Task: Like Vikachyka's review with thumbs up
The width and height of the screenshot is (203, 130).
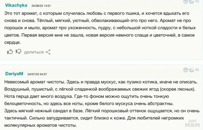Action: [10, 52]
